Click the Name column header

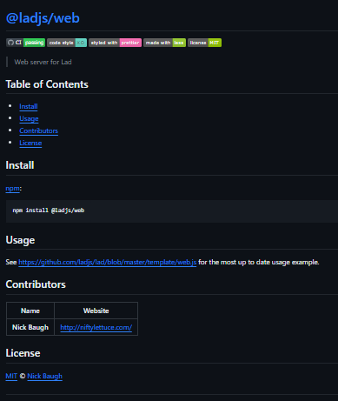coord(30,311)
